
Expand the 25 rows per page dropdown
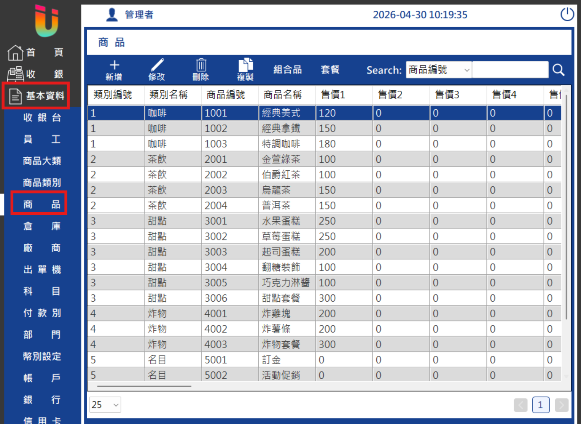click(x=105, y=405)
